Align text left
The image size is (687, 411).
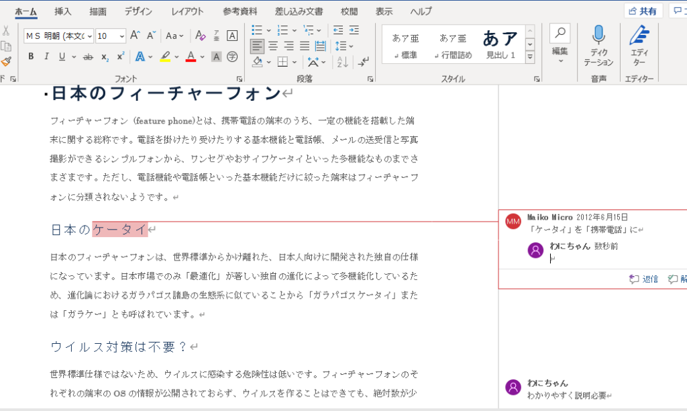[257, 46]
